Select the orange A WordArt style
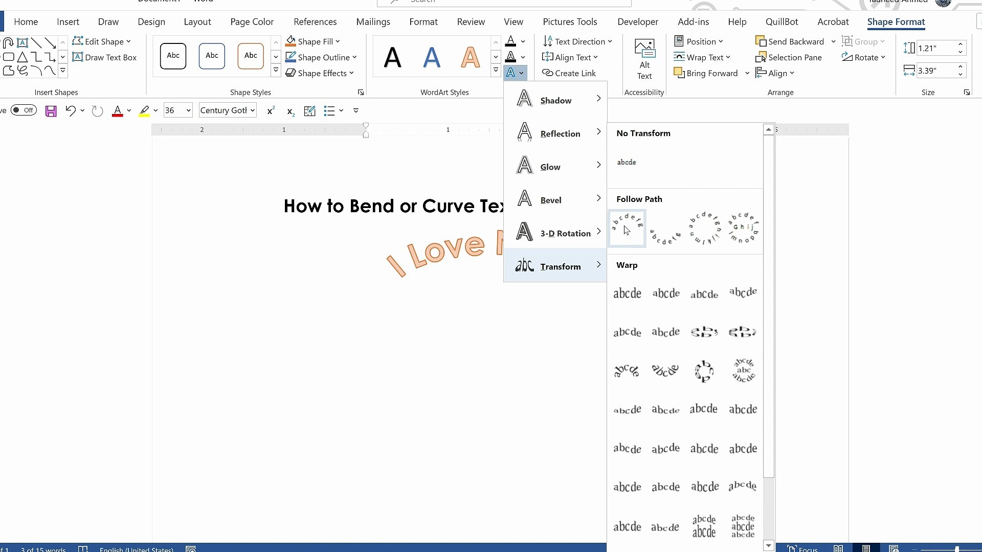 click(x=470, y=57)
